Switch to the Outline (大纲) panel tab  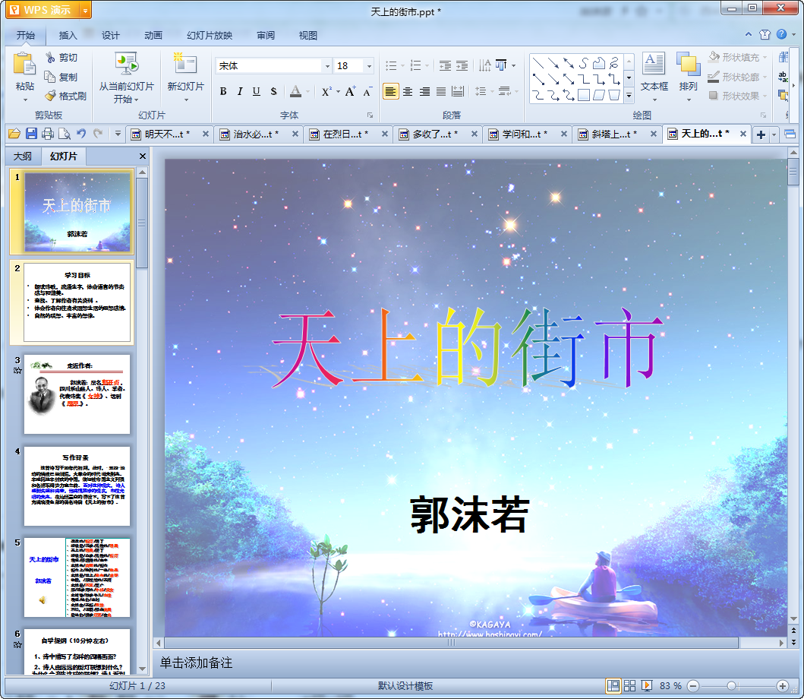click(x=23, y=156)
